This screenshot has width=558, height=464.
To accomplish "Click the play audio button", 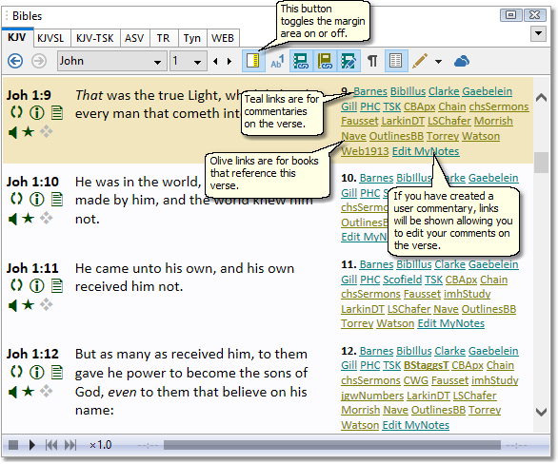I will click(32, 445).
